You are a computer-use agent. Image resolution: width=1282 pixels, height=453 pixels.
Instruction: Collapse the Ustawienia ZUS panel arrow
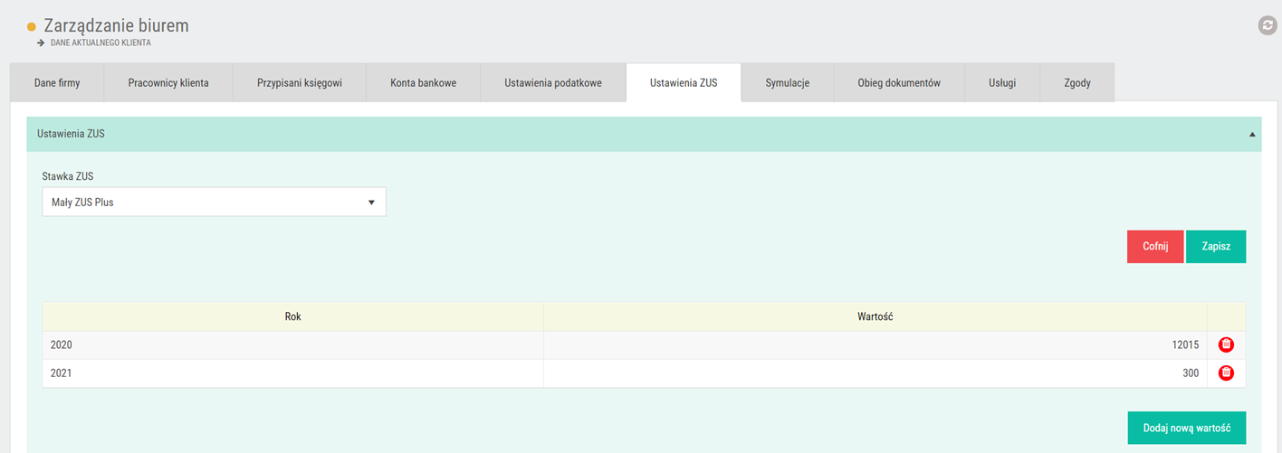coord(1252,134)
